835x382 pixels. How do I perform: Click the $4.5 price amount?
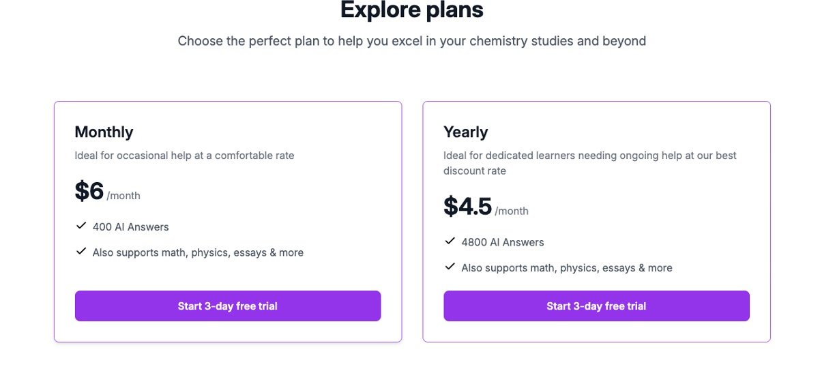tap(467, 207)
